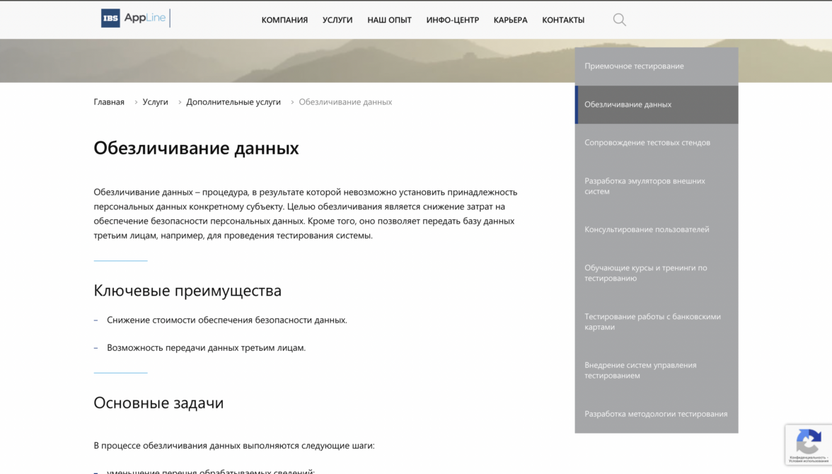Screen dimensions: 832x474
Task: Click the IBS AppLine logo
Action: pyautogui.click(x=135, y=18)
